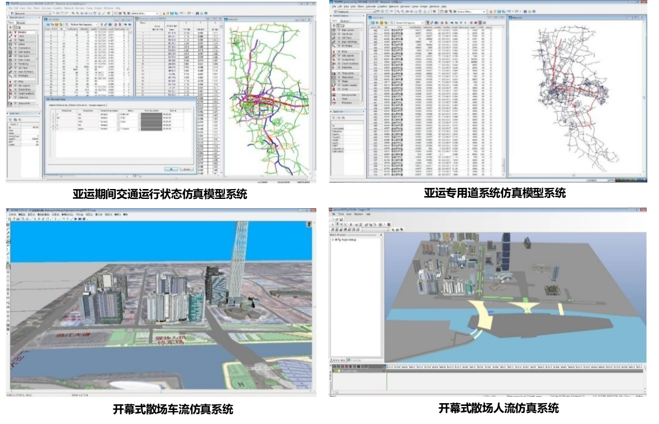Viewport: 659px width, 424px height.
Task: Open the Tools menu in Legion 3D
Action: [341, 214]
